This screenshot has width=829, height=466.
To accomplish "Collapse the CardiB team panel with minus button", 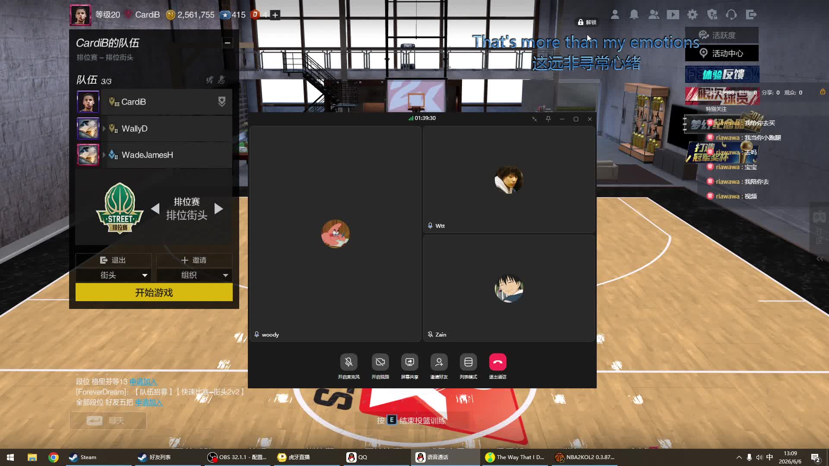I will [x=228, y=43].
